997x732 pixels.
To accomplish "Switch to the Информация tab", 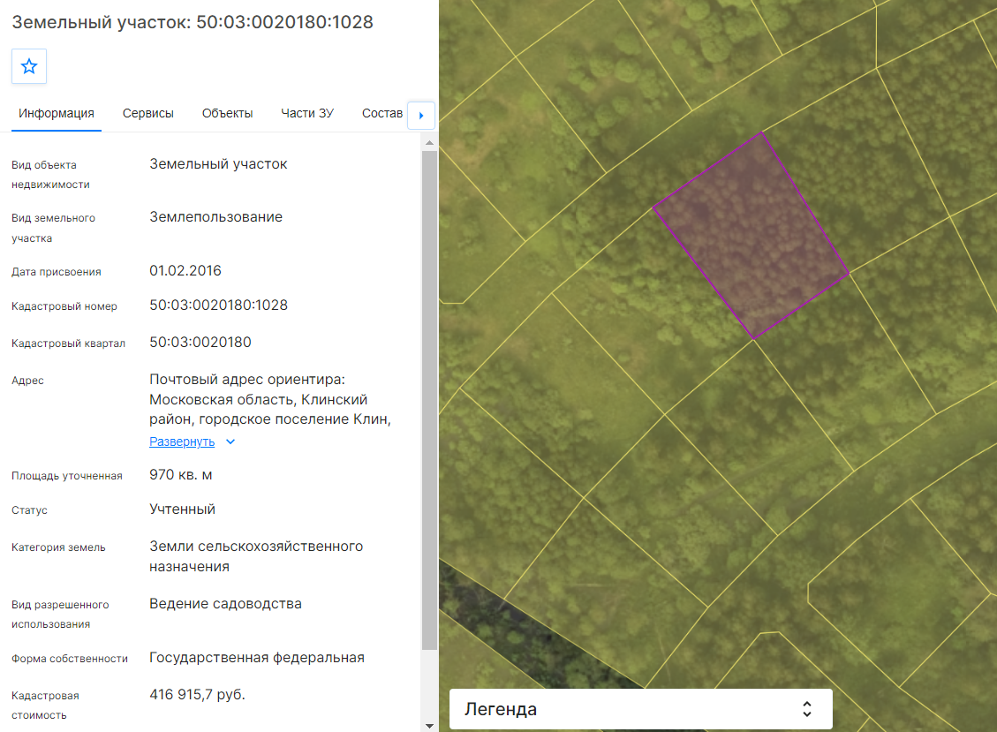I will click(x=57, y=113).
